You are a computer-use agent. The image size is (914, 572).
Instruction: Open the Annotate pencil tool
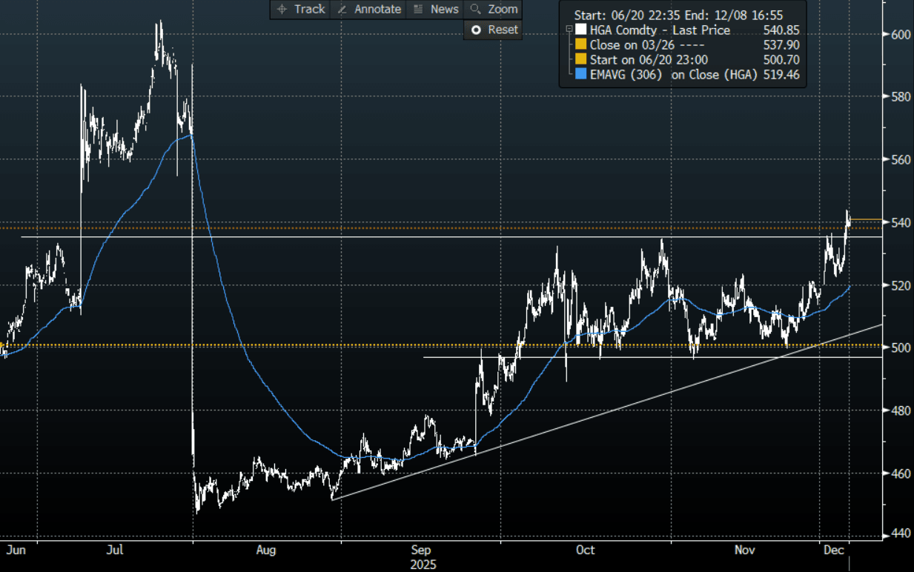point(368,9)
